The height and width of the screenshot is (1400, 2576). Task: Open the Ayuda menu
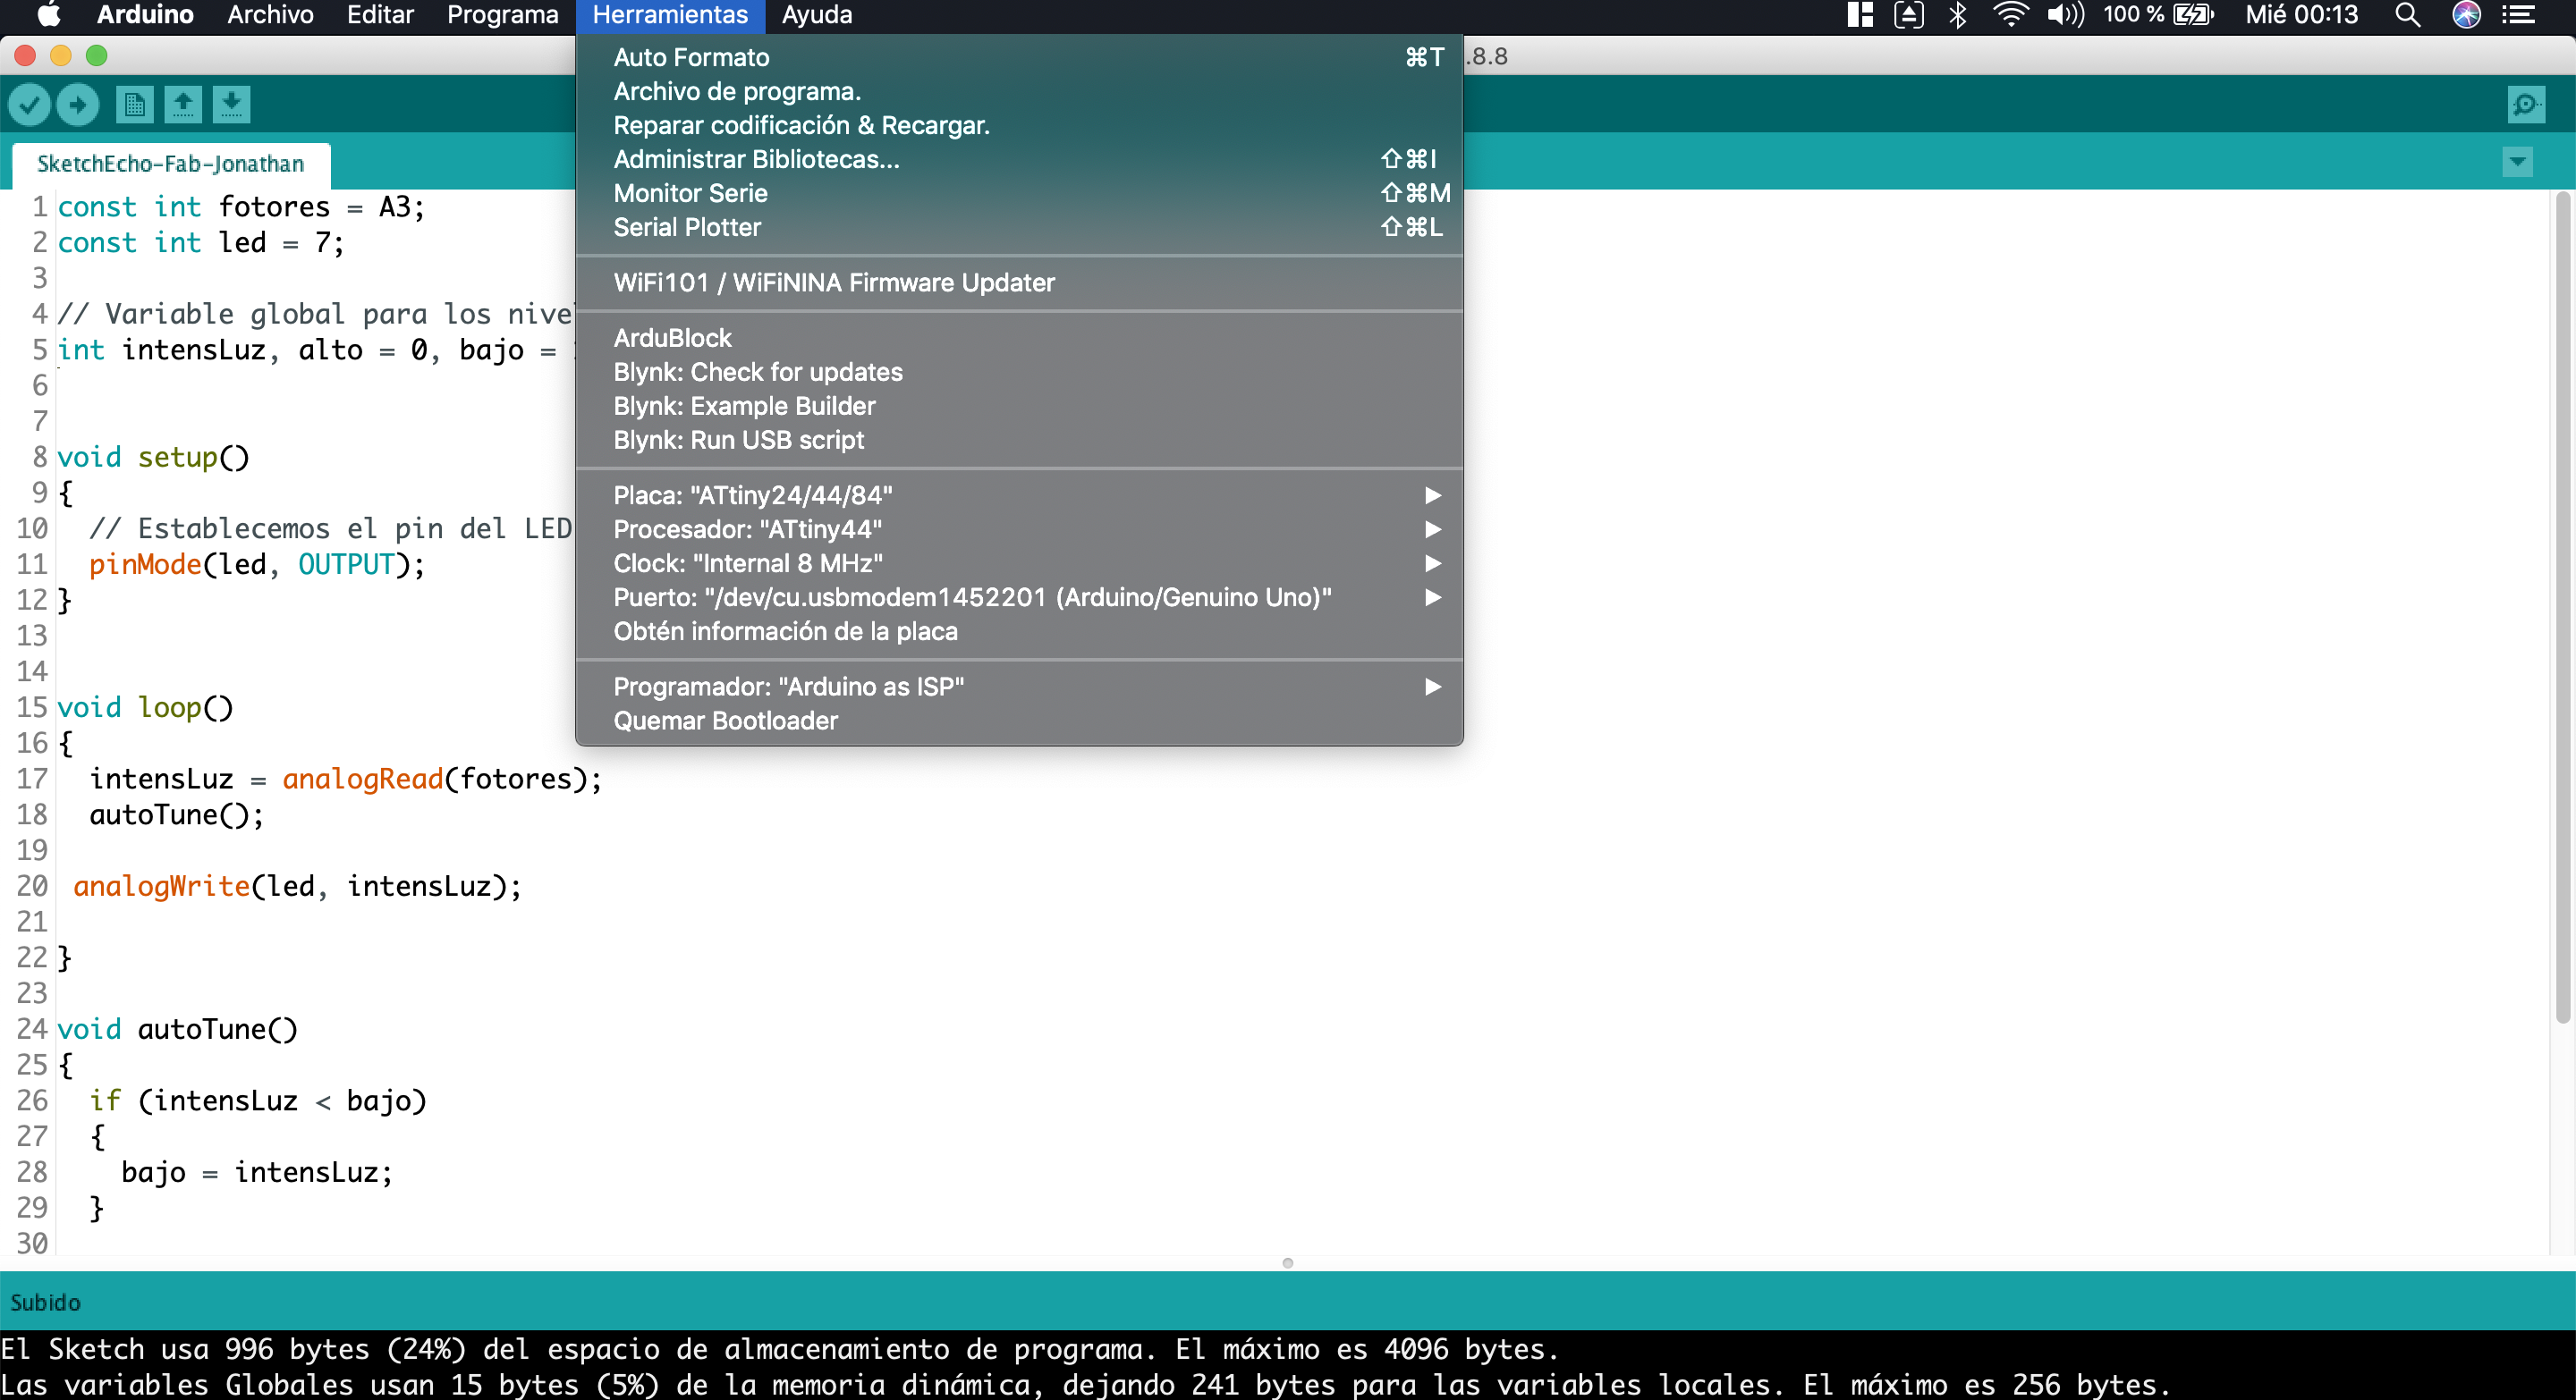point(817,15)
